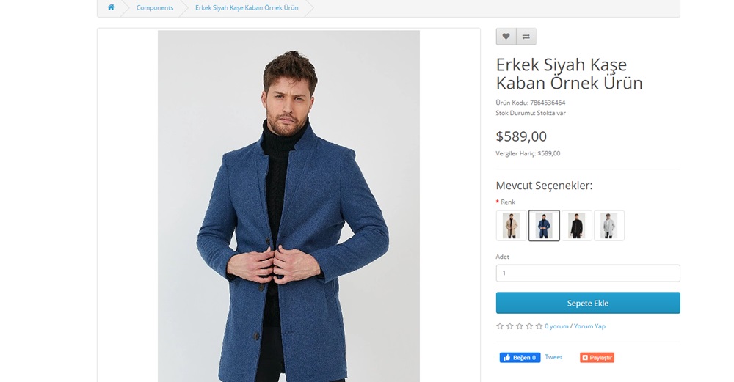Add product to wishlist with heart icon
734x382 pixels.
506,37
